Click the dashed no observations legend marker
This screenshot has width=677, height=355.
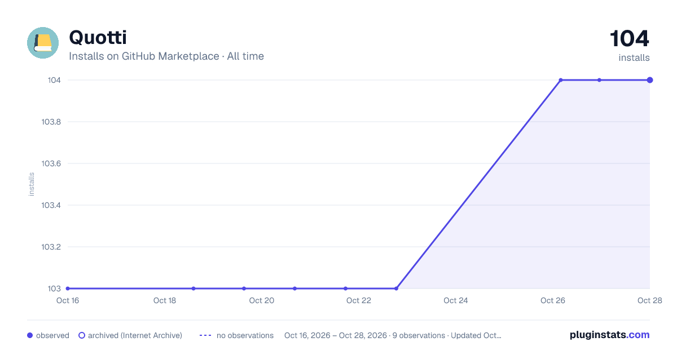[x=205, y=335]
